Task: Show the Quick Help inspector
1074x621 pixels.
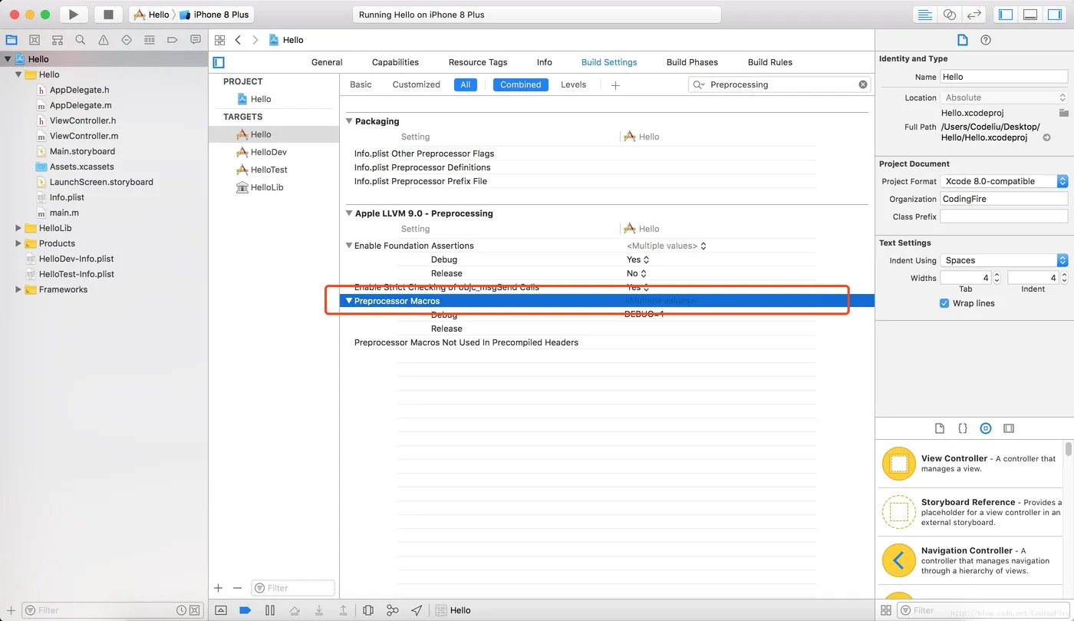Action: point(986,40)
